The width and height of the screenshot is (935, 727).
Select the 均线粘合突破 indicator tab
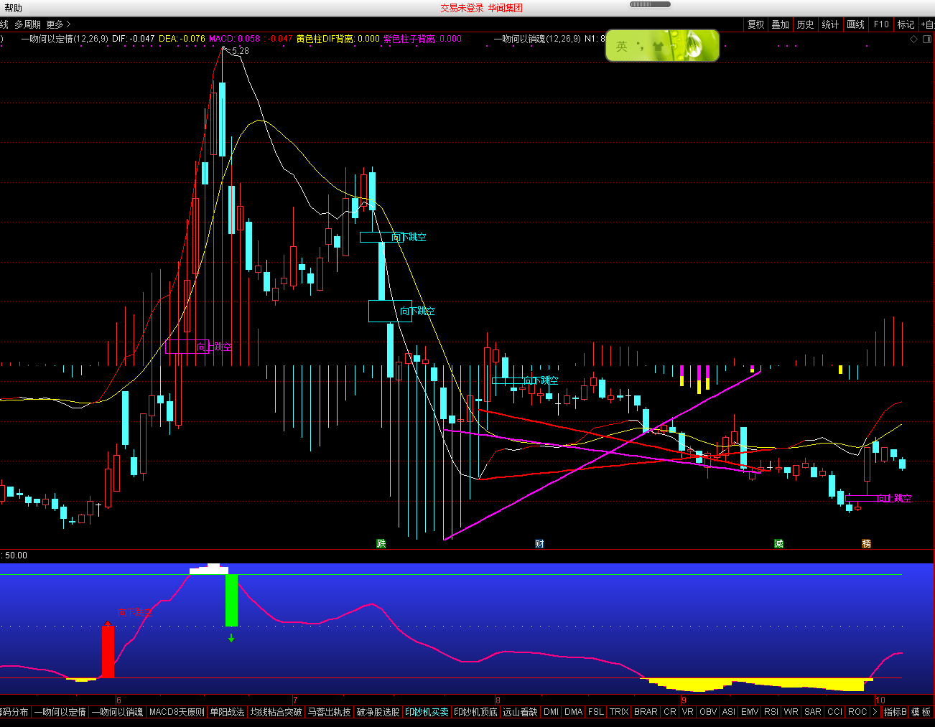(x=276, y=712)
